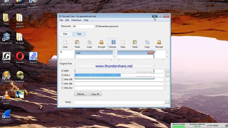
Task: Click the Refresh button
Action: (x=81, y=94)
